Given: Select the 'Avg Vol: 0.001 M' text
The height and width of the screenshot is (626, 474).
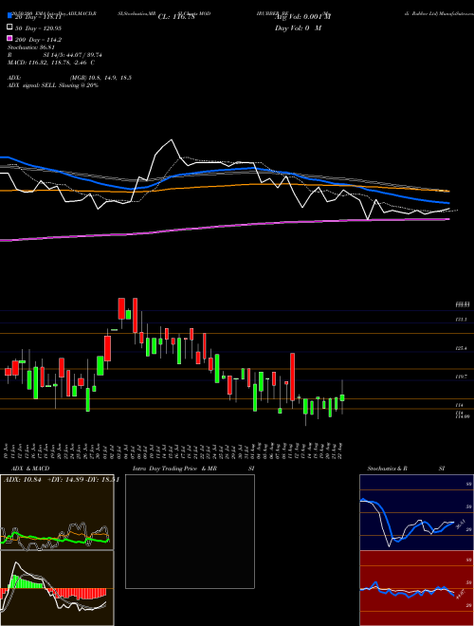Looking at the screenshot, I should pyautogui.click(x=302, y=17).
